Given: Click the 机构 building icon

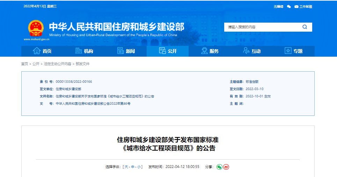Looking at the screenshot, I should pyautogui.click(x=79, y=51).
